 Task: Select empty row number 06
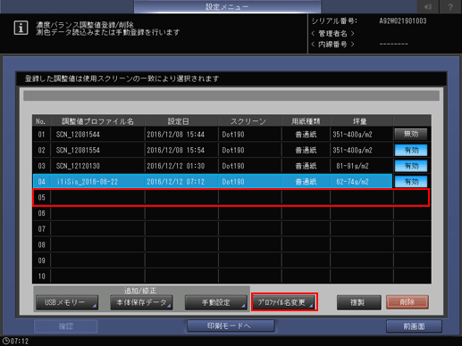click(x=231, y=213)
